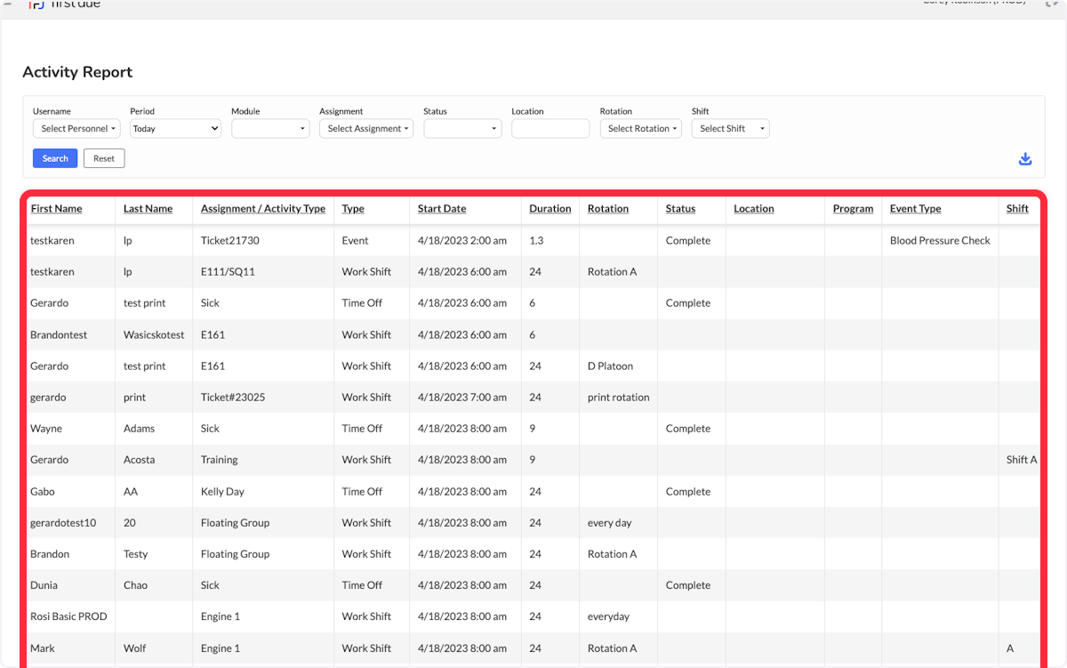
Task: Sort by Event Type column header
Action: 916,209
